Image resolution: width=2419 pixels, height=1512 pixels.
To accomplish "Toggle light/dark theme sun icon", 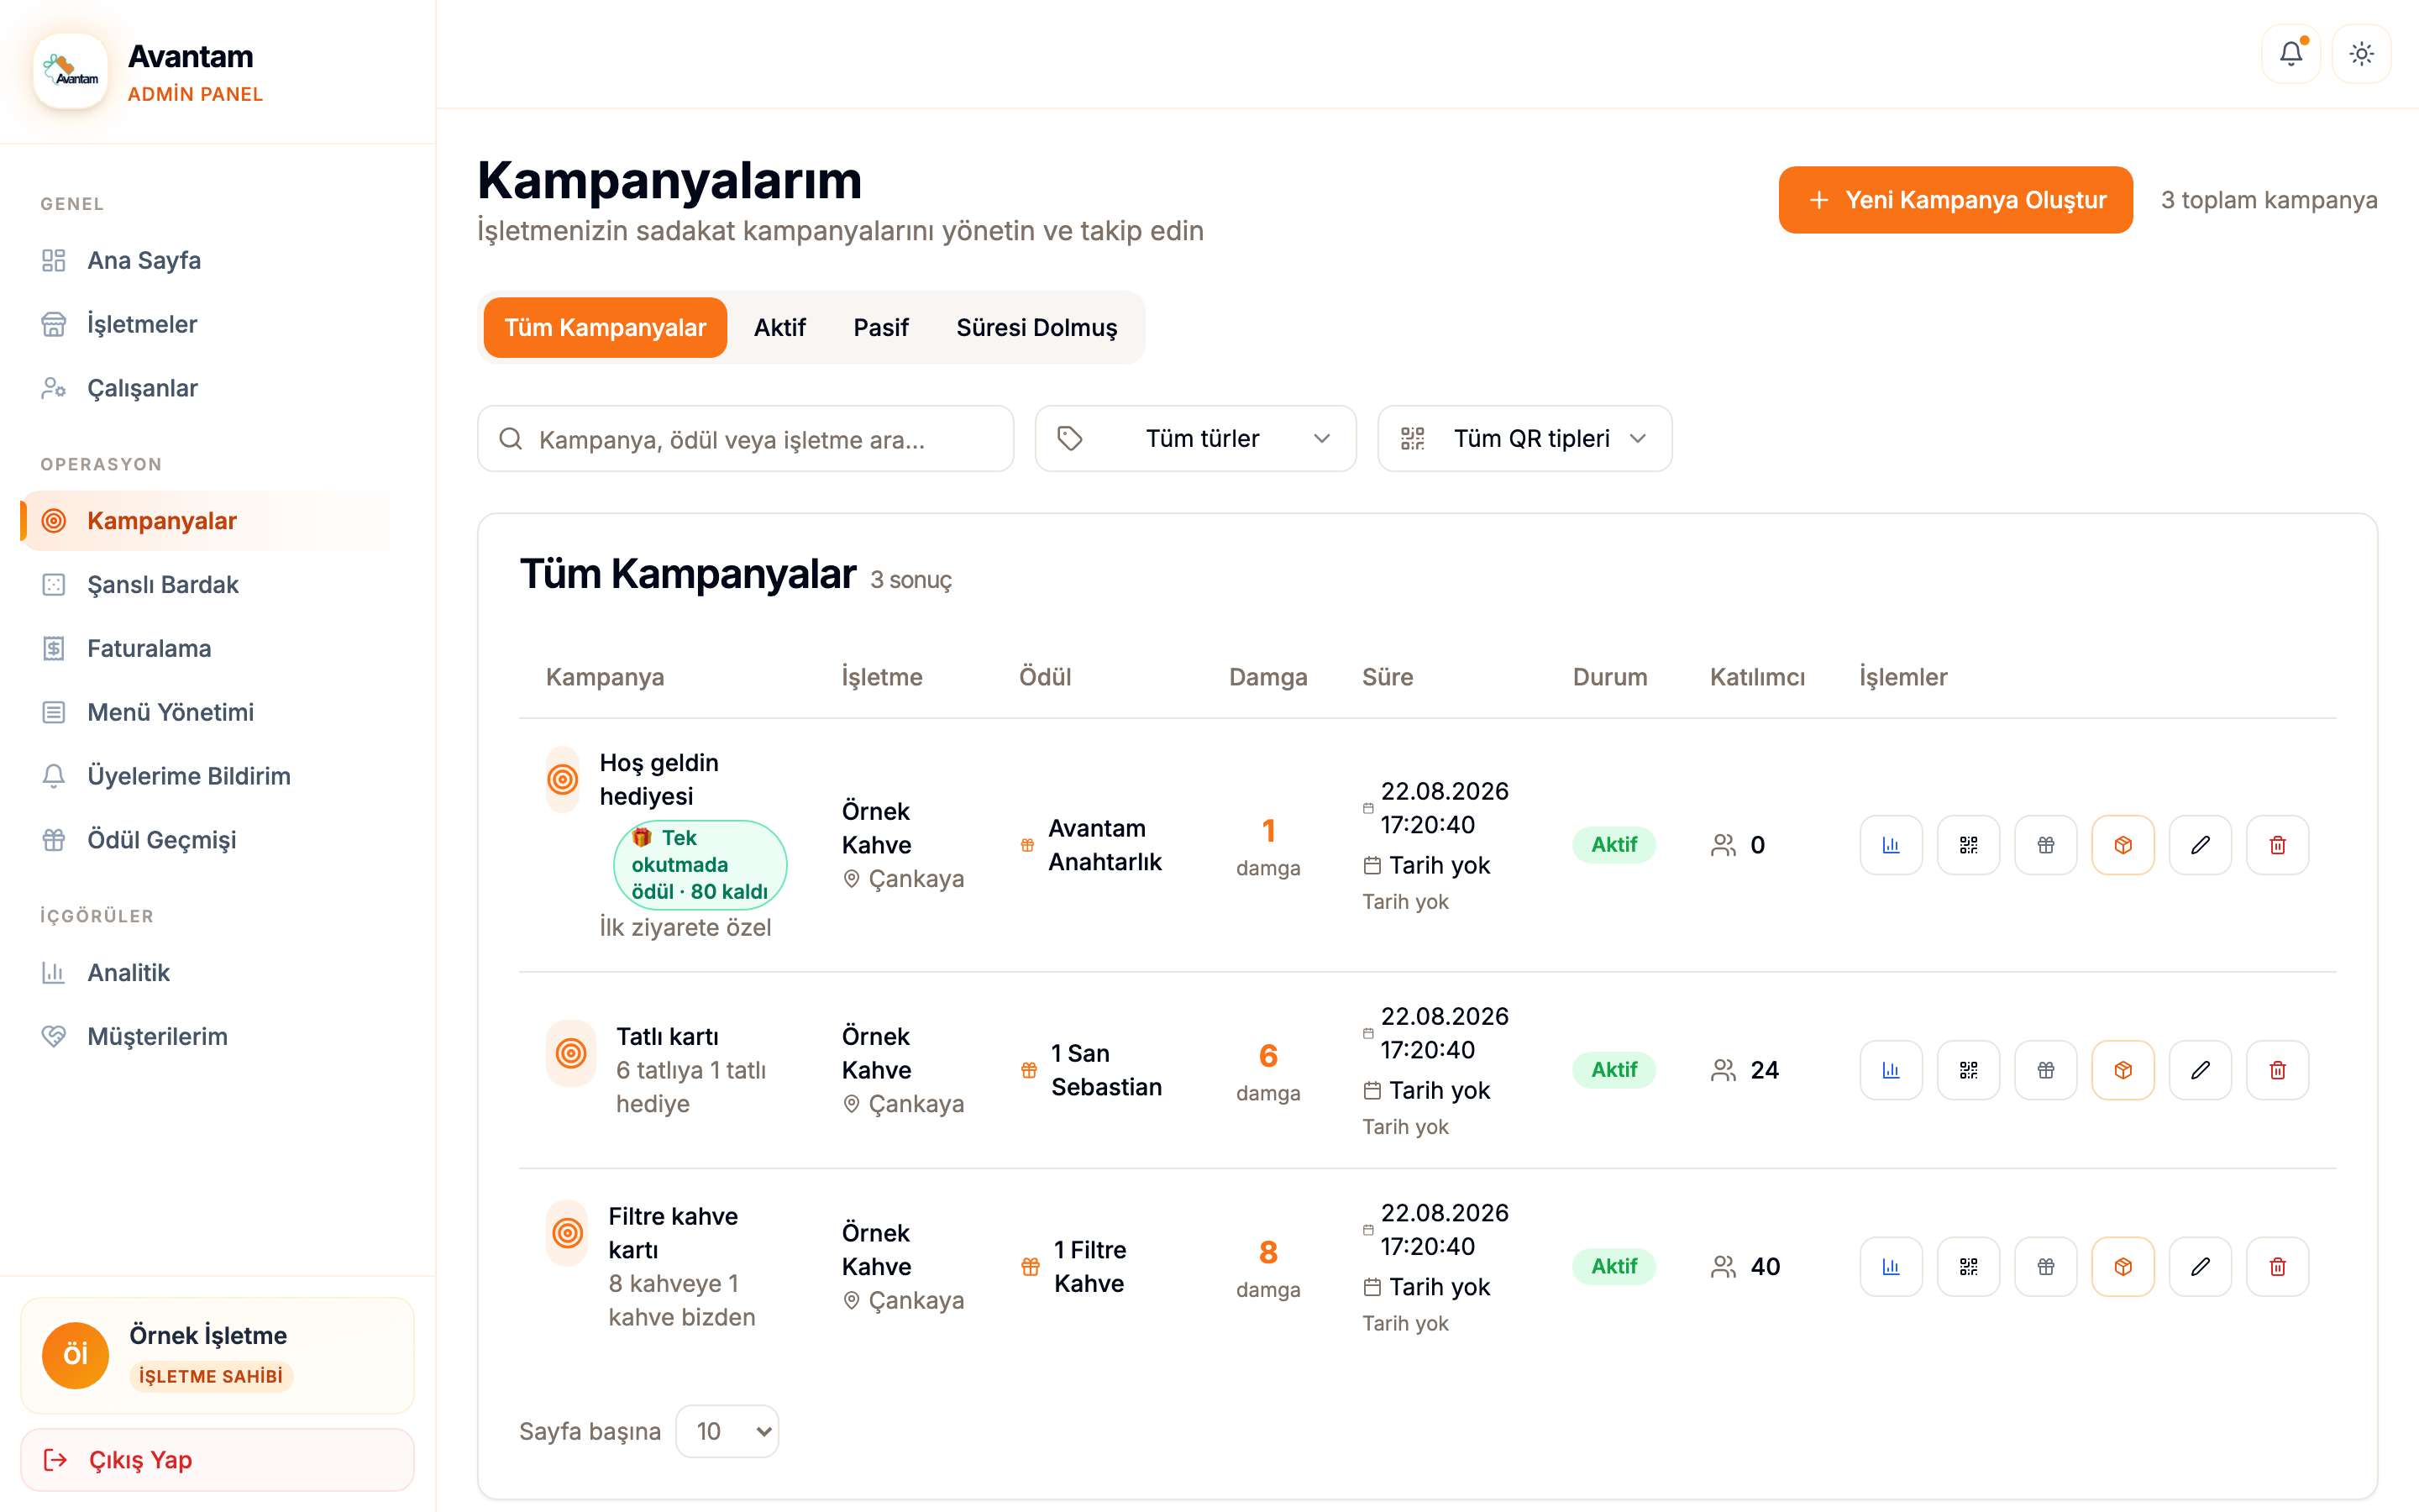I will [x=2361, y=54].
